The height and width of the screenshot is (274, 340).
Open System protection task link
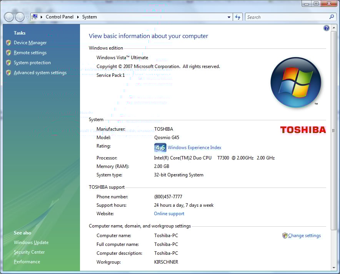click(x=32, y=63)
